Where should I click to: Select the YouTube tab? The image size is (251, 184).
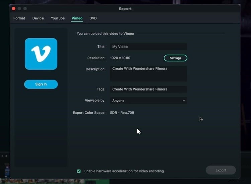point(58,18)
